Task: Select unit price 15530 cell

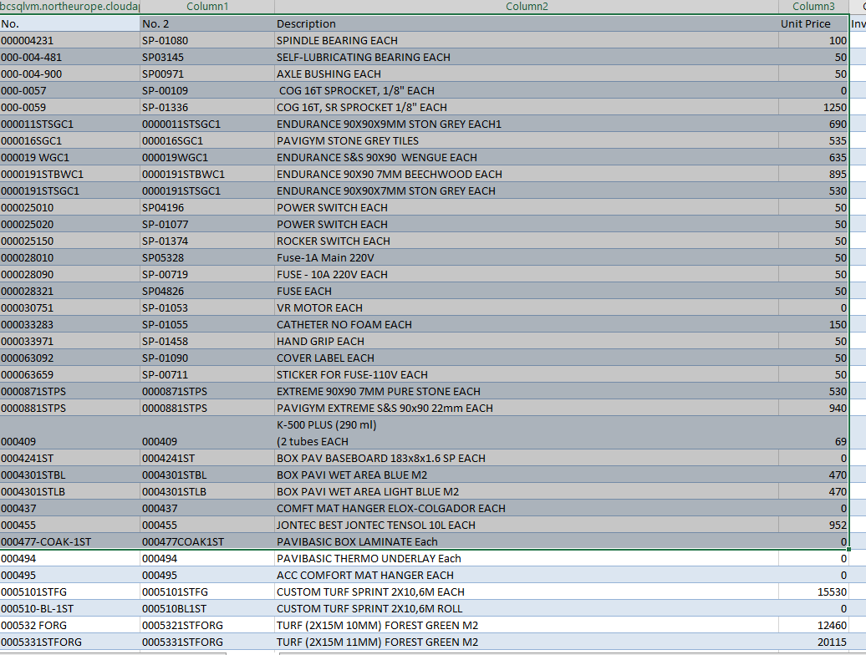Action: (813, 592)
